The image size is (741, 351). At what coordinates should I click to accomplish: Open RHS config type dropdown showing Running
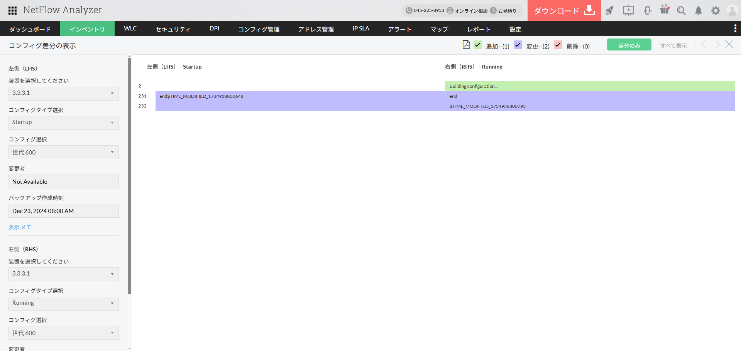pos(64,303)
